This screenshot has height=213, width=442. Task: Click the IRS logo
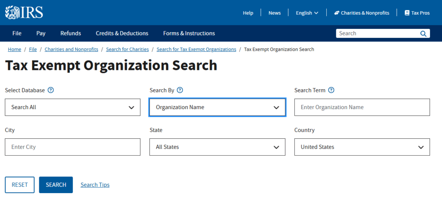pos(24,13)
